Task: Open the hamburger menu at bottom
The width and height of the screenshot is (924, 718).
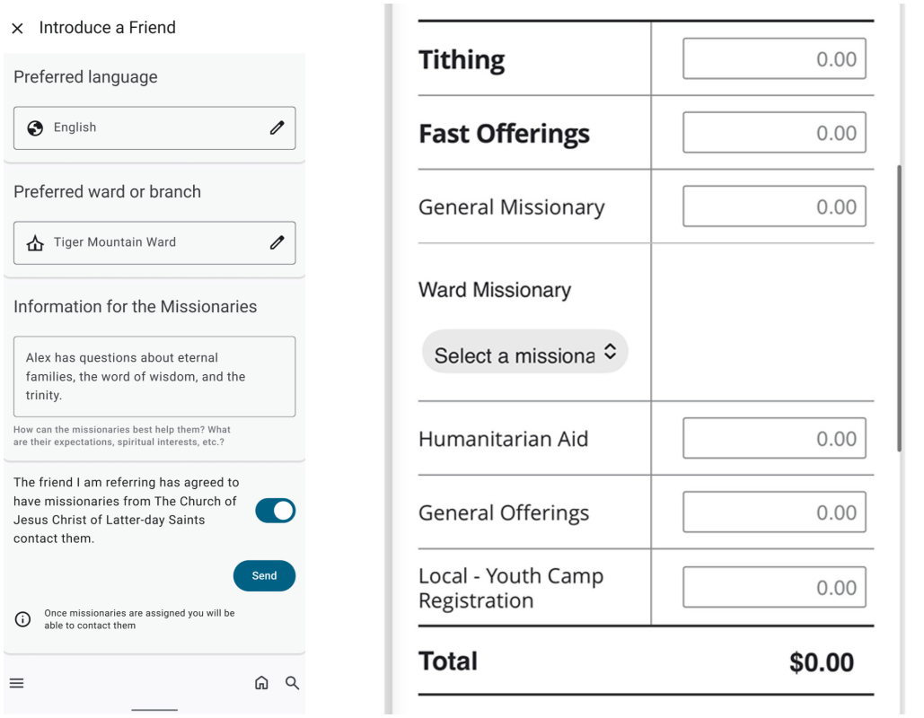Action: [x=17, y=683]
